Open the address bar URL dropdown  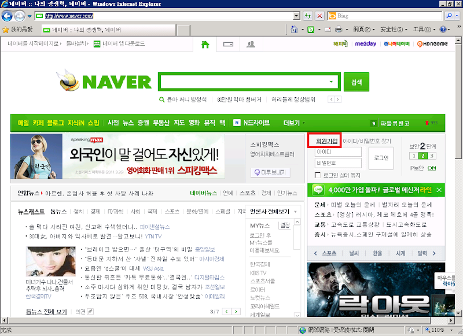(297, 16)
